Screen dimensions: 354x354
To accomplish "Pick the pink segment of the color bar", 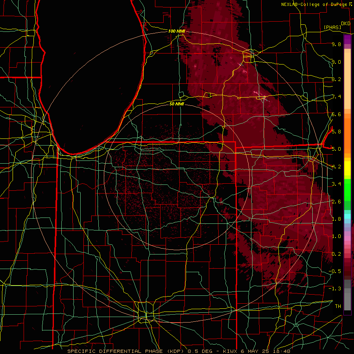I will [x=347, y=238].
